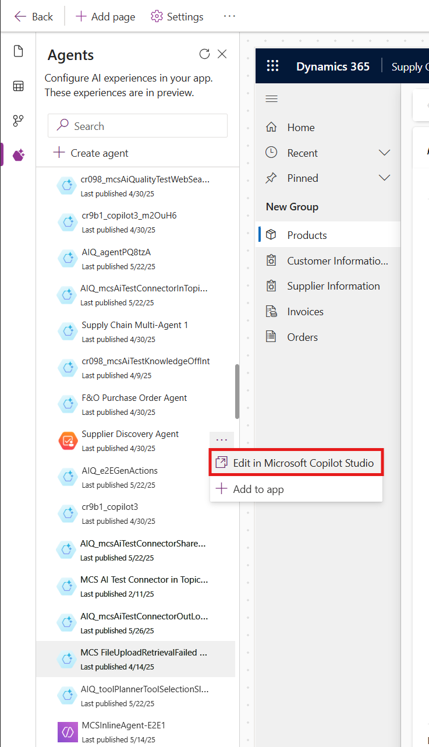429x747 pixels.
Task: Open the Supplier Discovery Agent ellipsis menu
Action: click(221, 440)
